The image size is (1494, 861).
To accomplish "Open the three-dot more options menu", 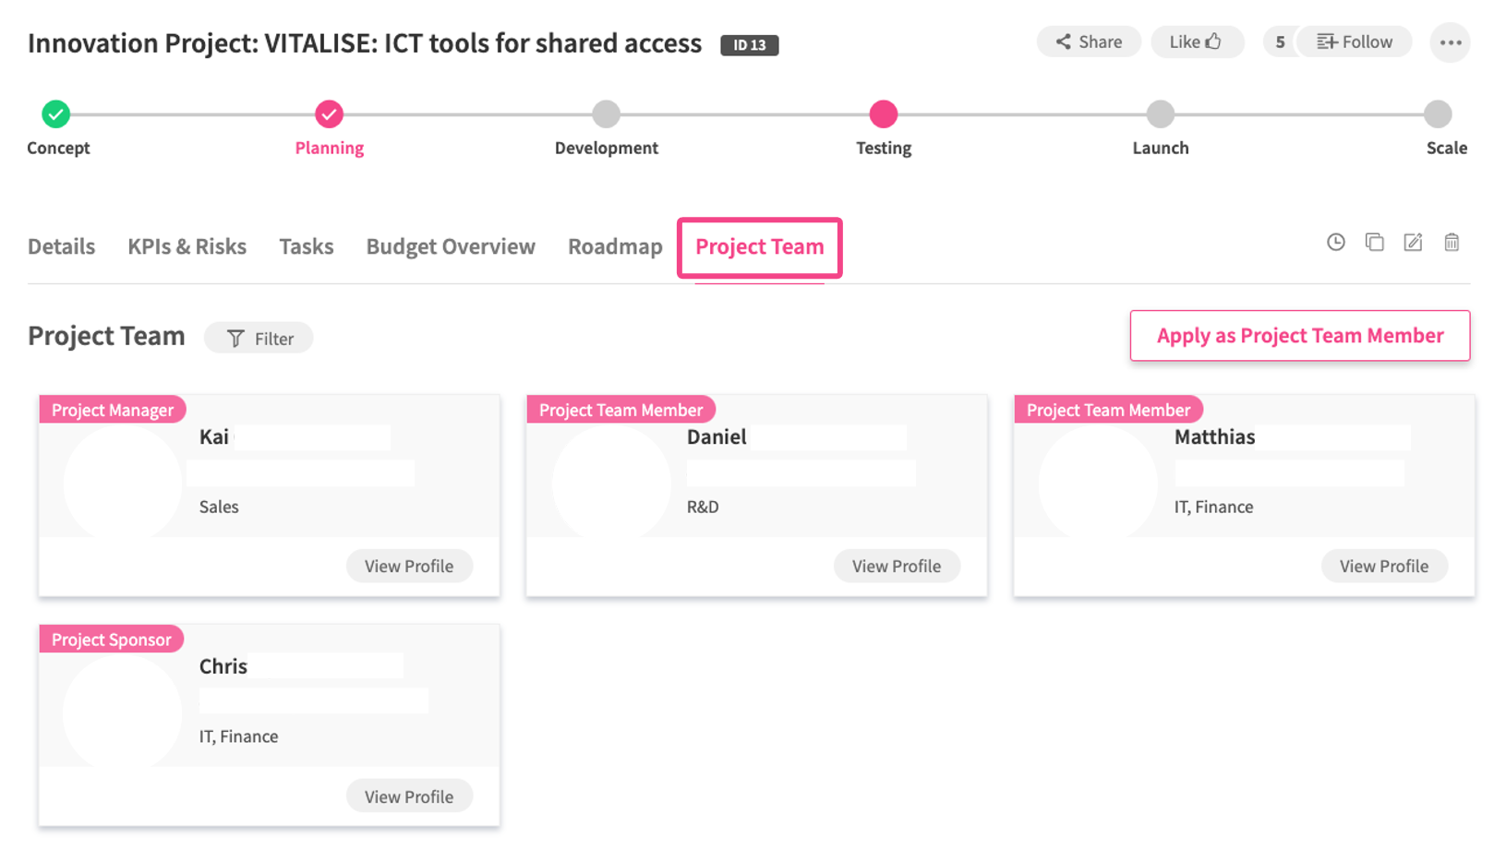I will click(x=1450, y=42).
